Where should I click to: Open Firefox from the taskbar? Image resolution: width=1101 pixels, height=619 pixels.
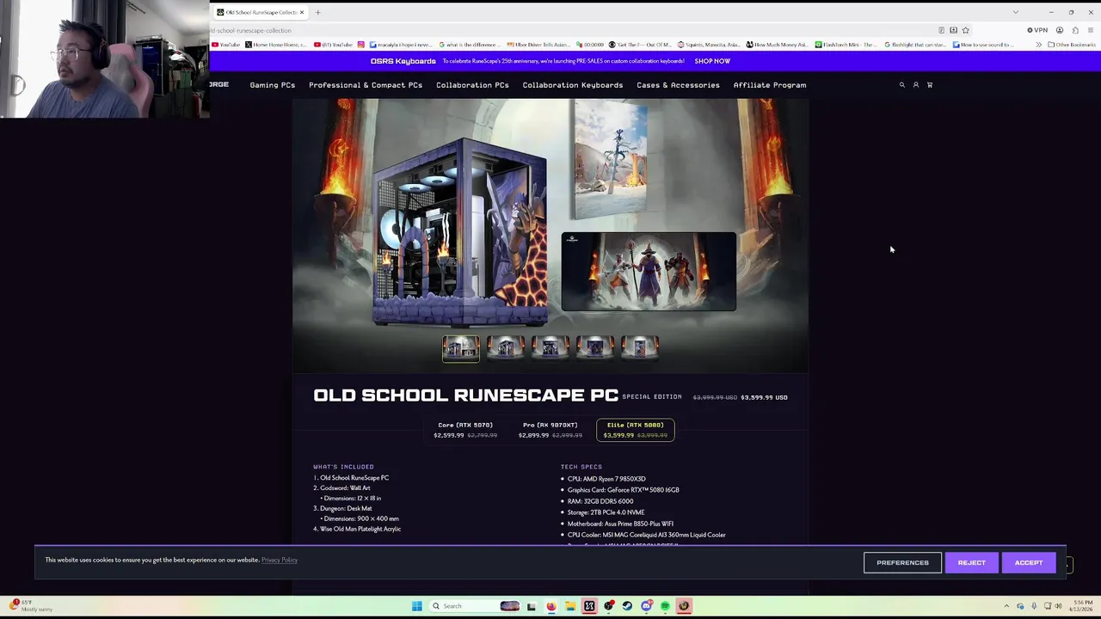click(551, 606)
